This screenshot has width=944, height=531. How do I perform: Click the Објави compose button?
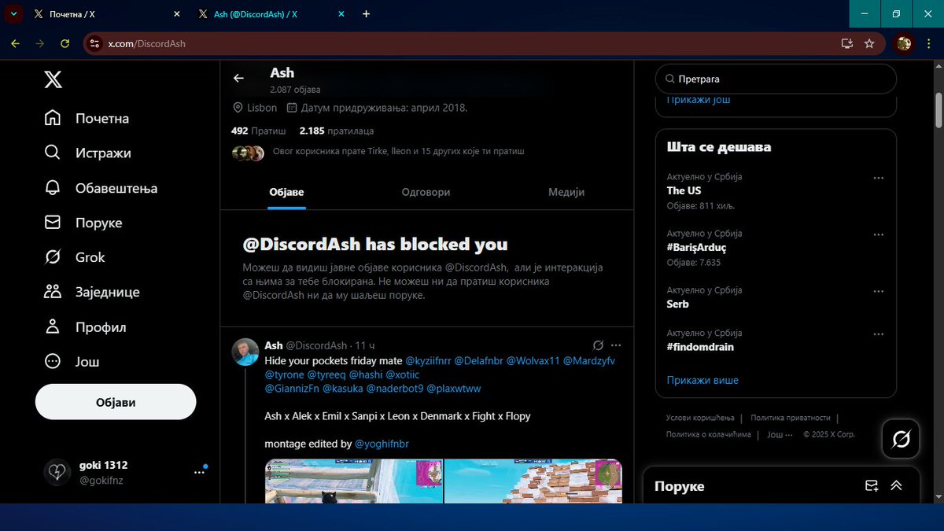[x=115, y=401]
